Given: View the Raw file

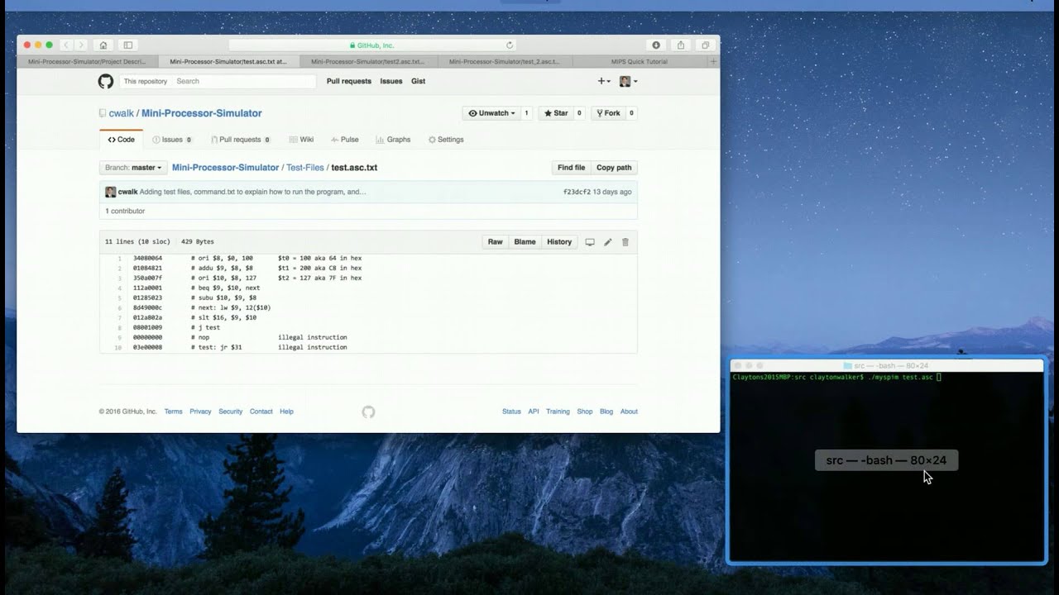Looking at the screenshot, I should [495, 242].
